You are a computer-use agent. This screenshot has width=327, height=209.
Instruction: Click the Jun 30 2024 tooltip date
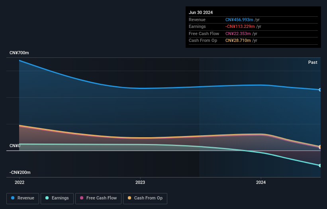(x=201, y=12)
